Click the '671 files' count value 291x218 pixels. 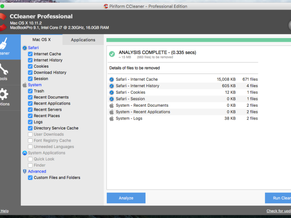[250, 79]
